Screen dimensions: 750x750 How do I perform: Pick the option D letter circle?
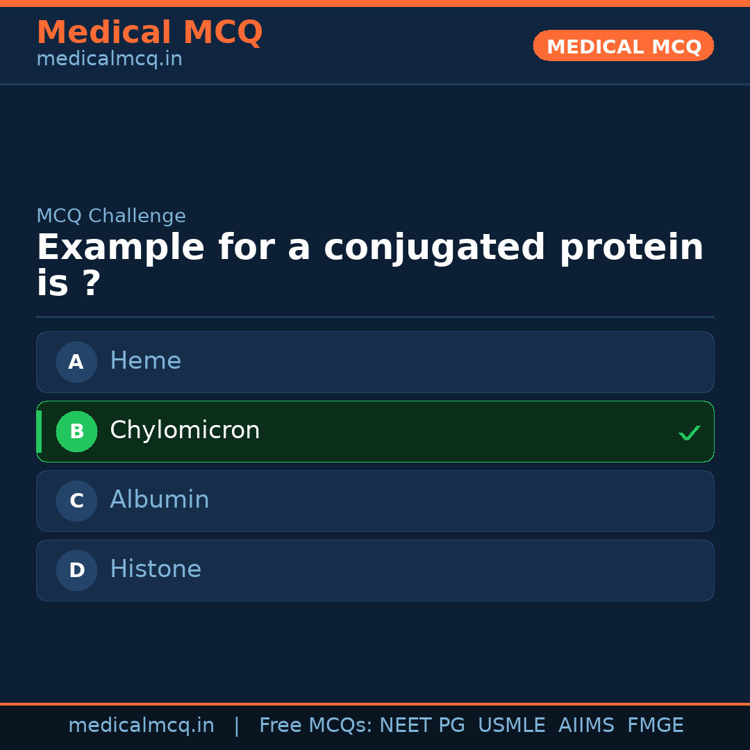(76, 570)
